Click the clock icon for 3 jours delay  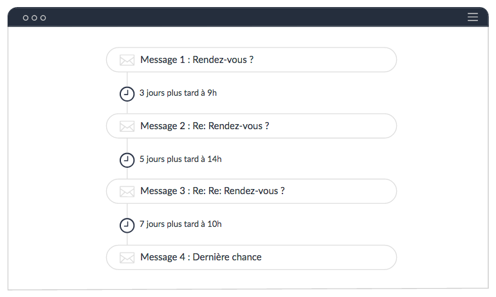point(127,94)
